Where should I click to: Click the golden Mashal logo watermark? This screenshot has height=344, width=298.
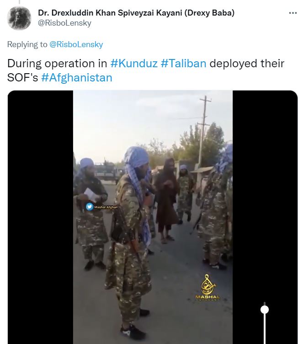click(x=208, y=285)
